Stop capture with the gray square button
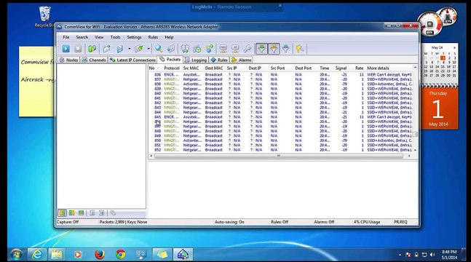Image resolution: width=471 pixels, height=262 pixels. tap(78, 49)
